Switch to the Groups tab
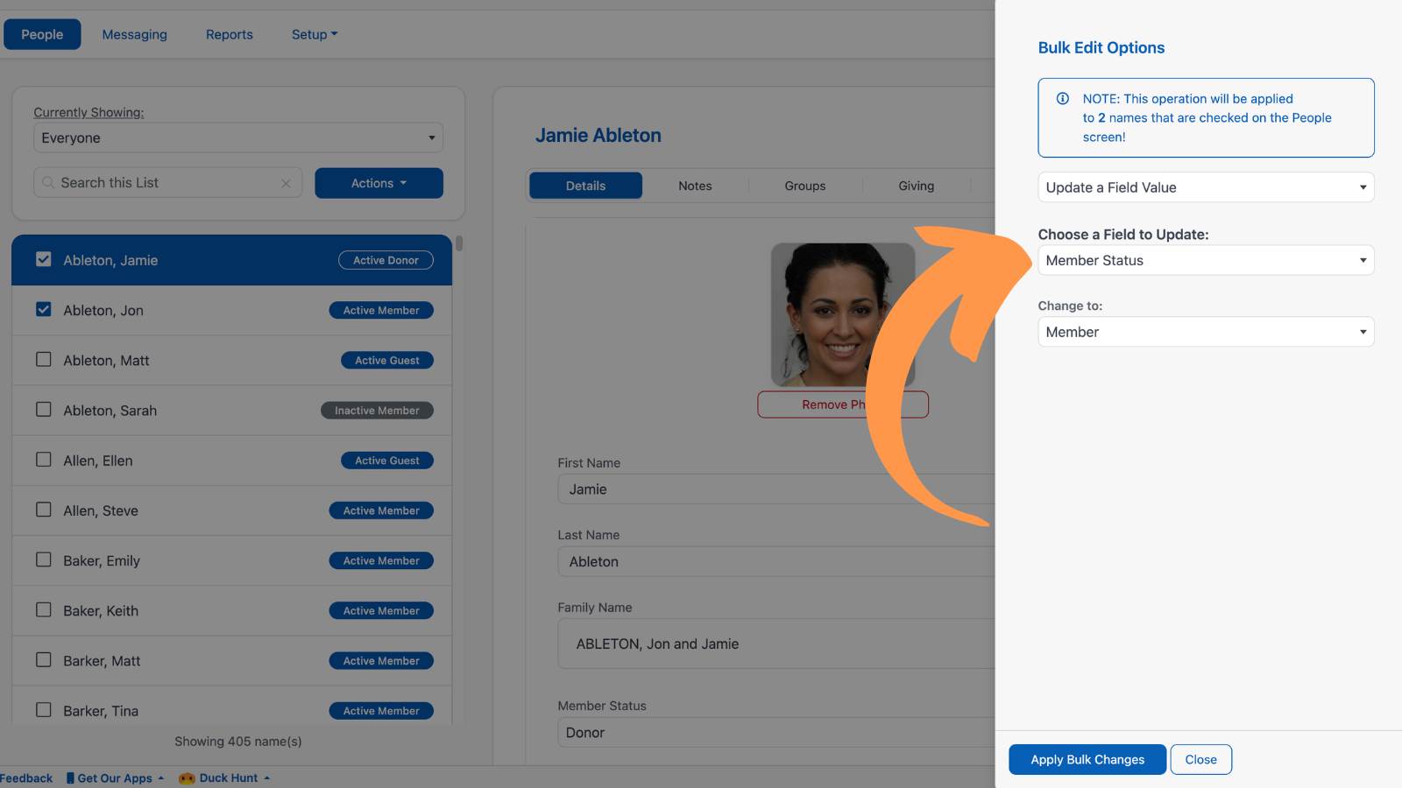This screenshot has width=1402, height=788. pyautogui.click(x=805, y=186)
